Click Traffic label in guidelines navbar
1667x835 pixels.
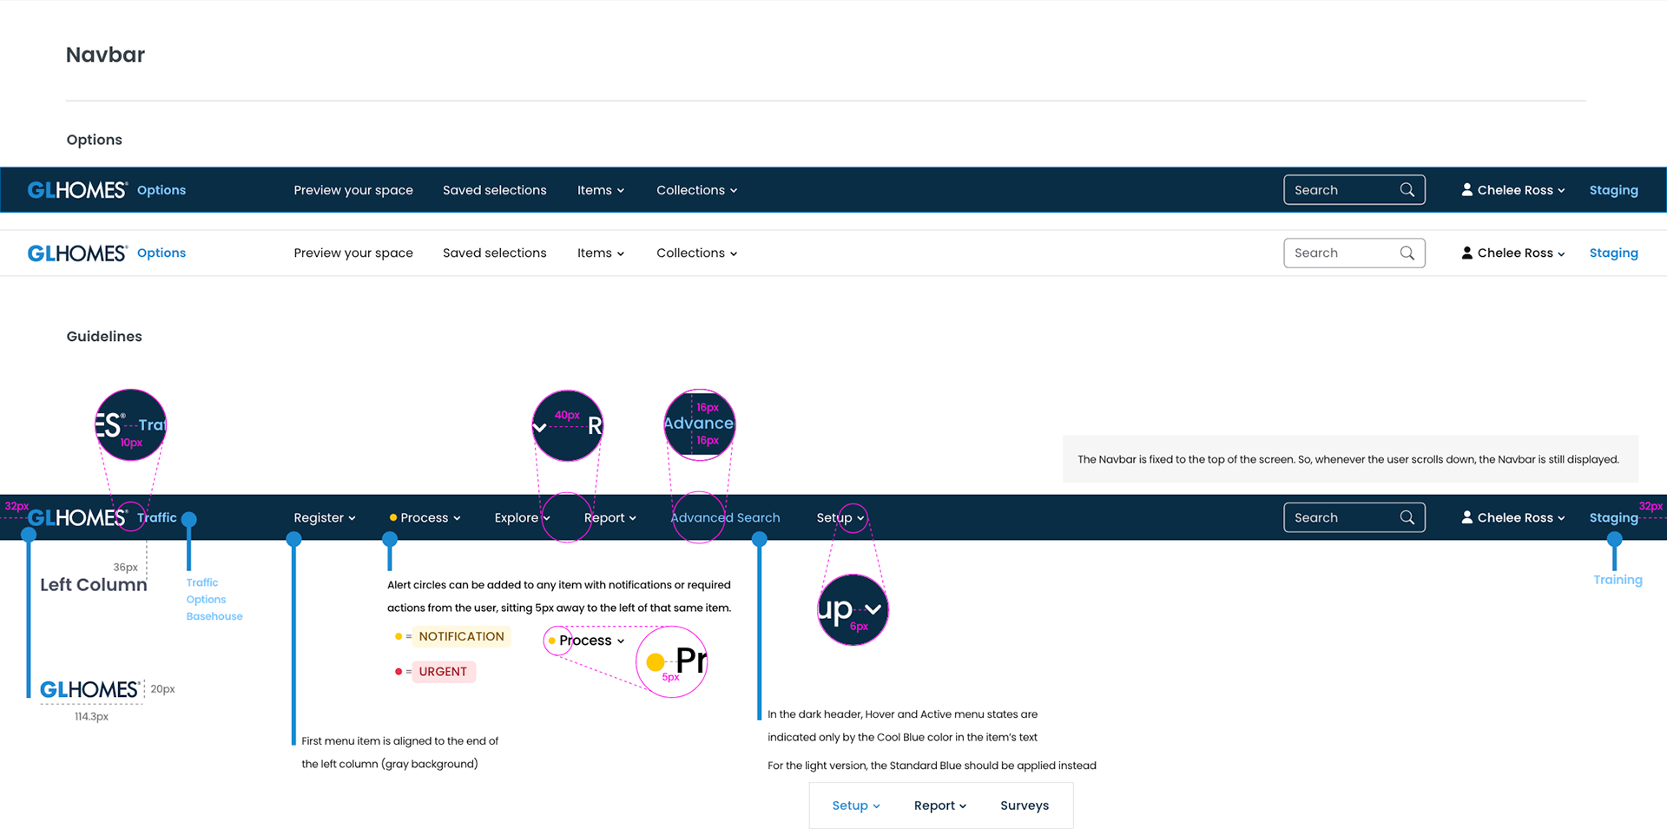click(157, 518)
